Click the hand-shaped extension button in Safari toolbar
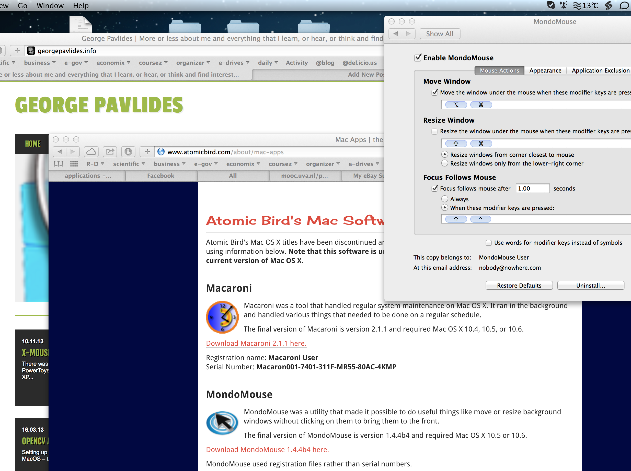The width and height of the screenshot is (631, 471). [x=128, y=152]
